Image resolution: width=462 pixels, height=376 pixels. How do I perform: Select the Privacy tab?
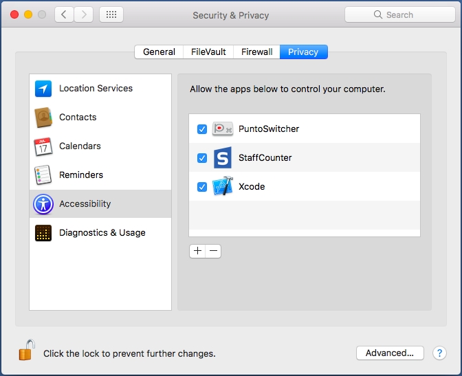click(x=303, y=52)
